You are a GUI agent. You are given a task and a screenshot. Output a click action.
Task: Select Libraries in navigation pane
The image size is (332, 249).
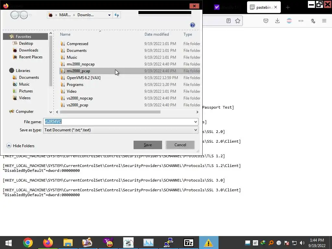coord(23,70)
